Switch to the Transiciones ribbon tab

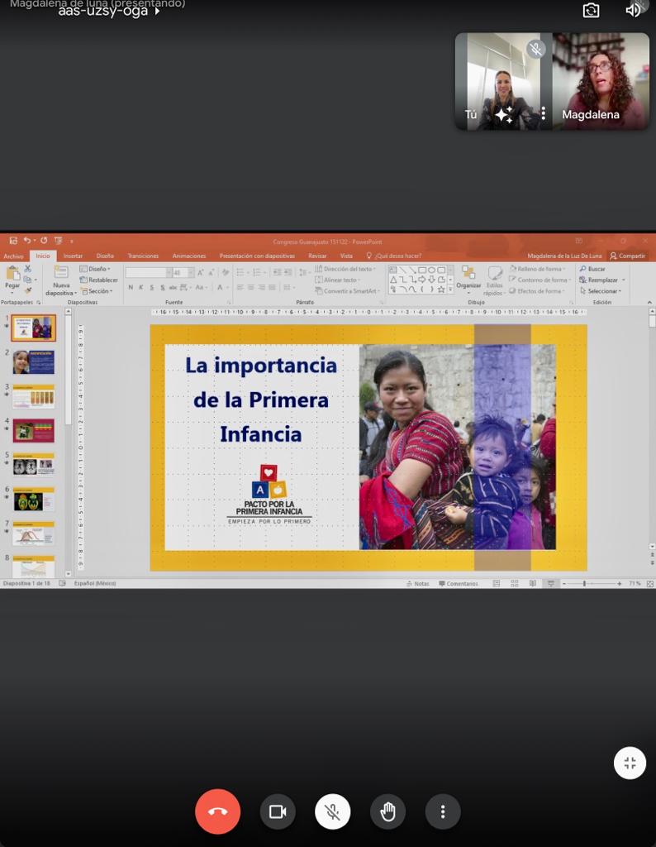click(x=143, y=256)
